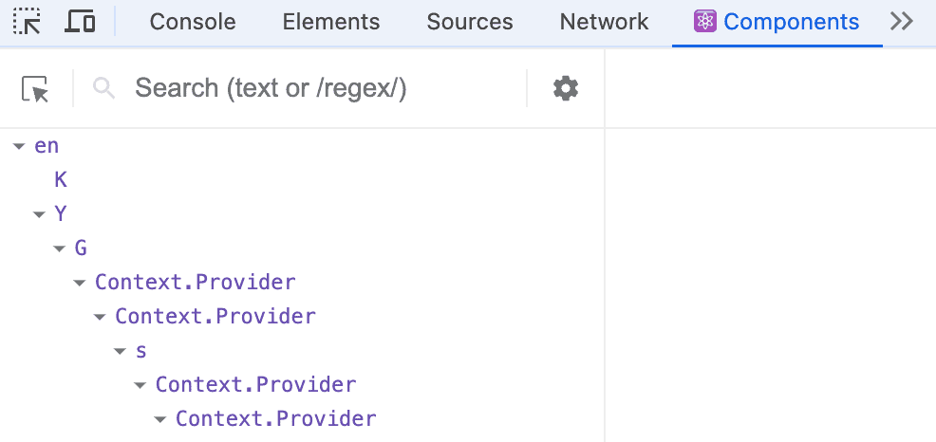Open the Components settings gear
The image size is (936, 442).
click(x=566, y=88)
